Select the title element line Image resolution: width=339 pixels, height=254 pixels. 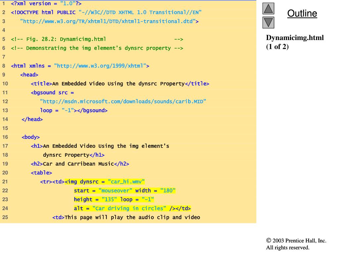coord(120,84)
